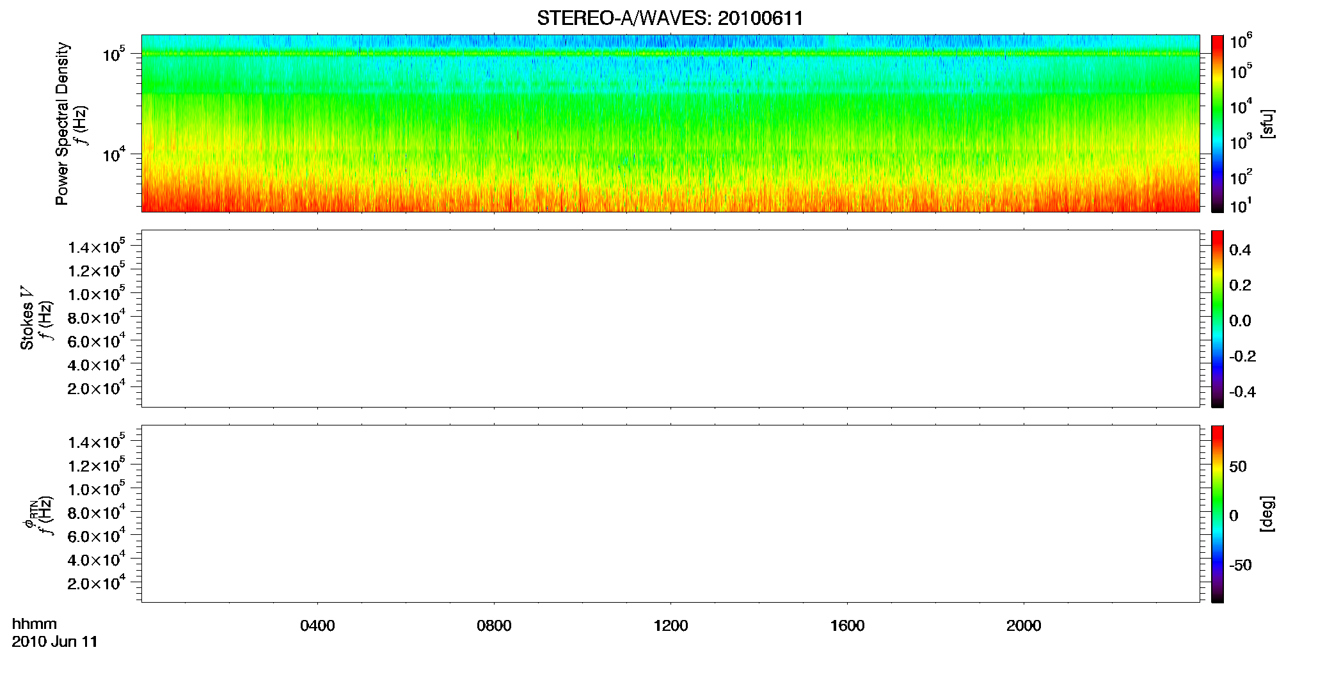This screenshot has width=1341, height=691.
Task: Click the 10^1 label on sfu color bar
Action: click(x=1241, y=206)
